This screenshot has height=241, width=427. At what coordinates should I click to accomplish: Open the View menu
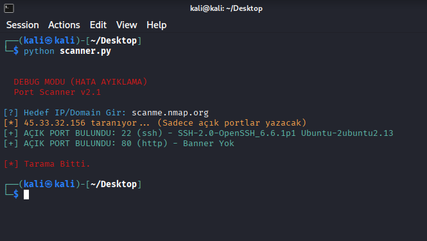point(126,25)
